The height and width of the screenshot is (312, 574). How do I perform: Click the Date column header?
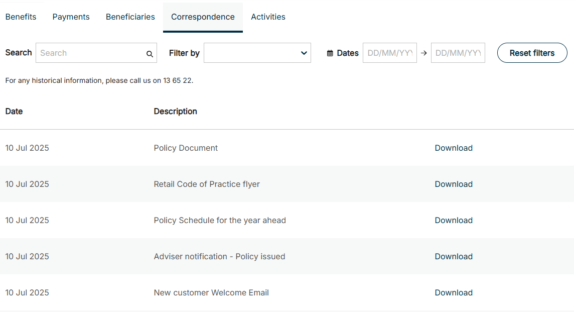pyautogui.click(x=14, y=111)
